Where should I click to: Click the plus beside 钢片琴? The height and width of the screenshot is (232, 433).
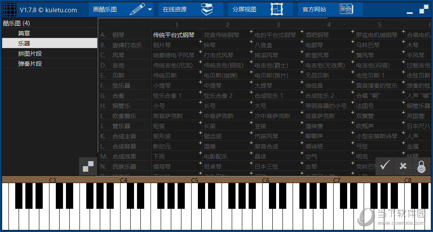point(200,42)
